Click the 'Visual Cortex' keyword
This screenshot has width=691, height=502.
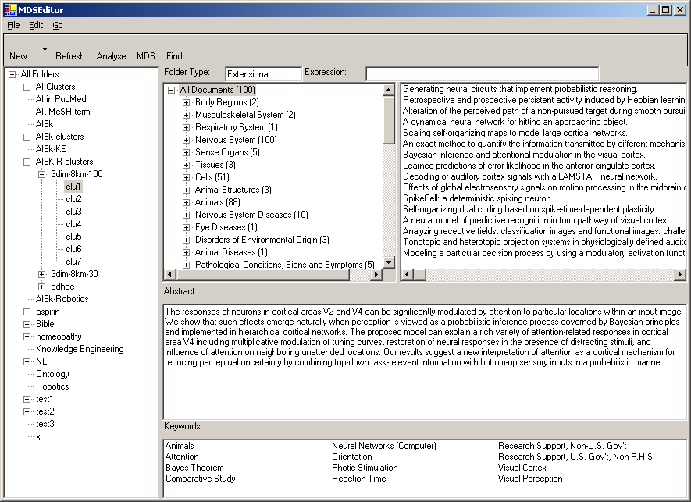coord(522,468)
